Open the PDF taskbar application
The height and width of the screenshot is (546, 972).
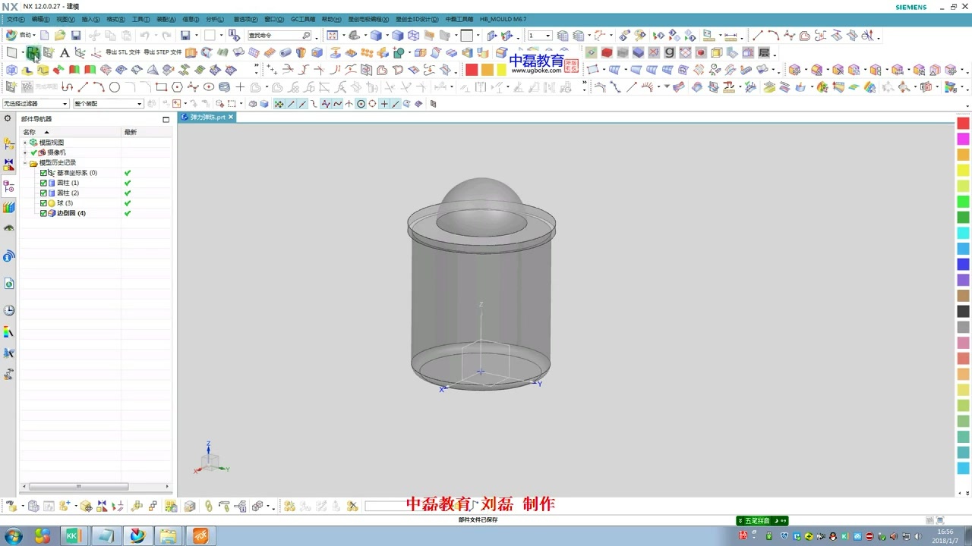[x=200, y=536]
